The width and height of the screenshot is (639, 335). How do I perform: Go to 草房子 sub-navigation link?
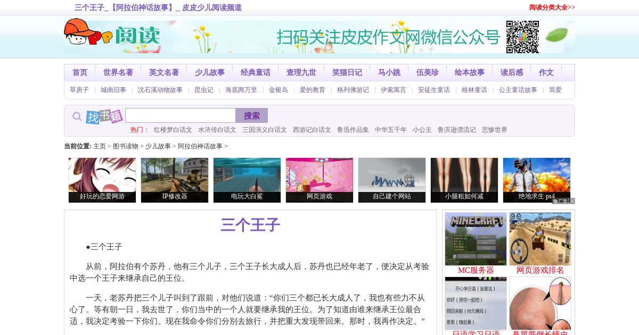79,90
